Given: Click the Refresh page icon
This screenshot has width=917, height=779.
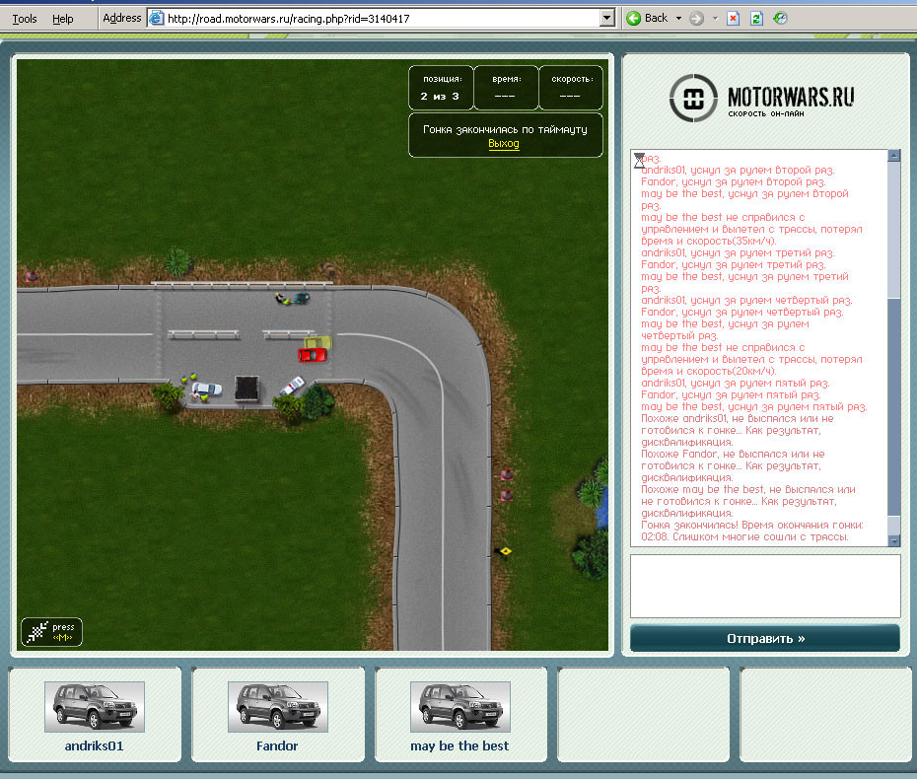Looking at the screenshot, I should pyautogui.click(x=756, y=18).
